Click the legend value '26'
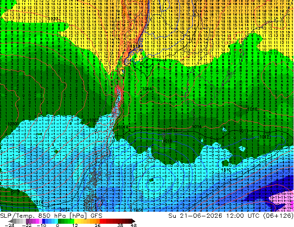Viewport: 294px width, 227px height. 97,225
